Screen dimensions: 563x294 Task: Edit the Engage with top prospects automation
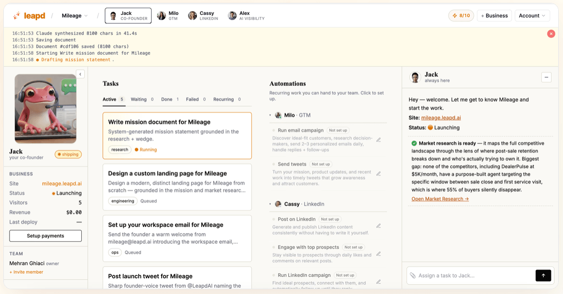click(378, 254)
